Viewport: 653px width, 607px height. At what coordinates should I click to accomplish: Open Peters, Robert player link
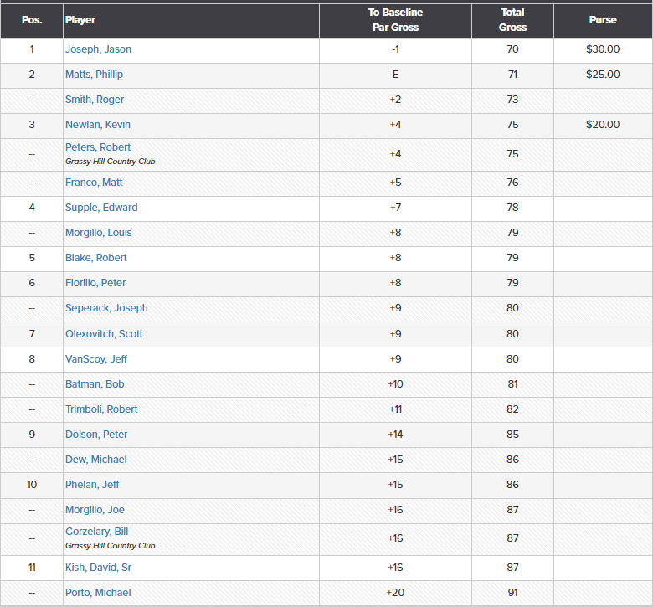pyautogui.click(x=98, y=147)
